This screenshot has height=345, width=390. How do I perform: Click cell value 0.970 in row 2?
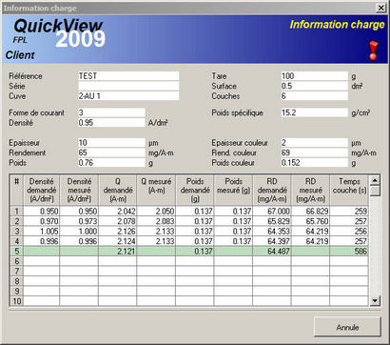click(x=41, y=221)
